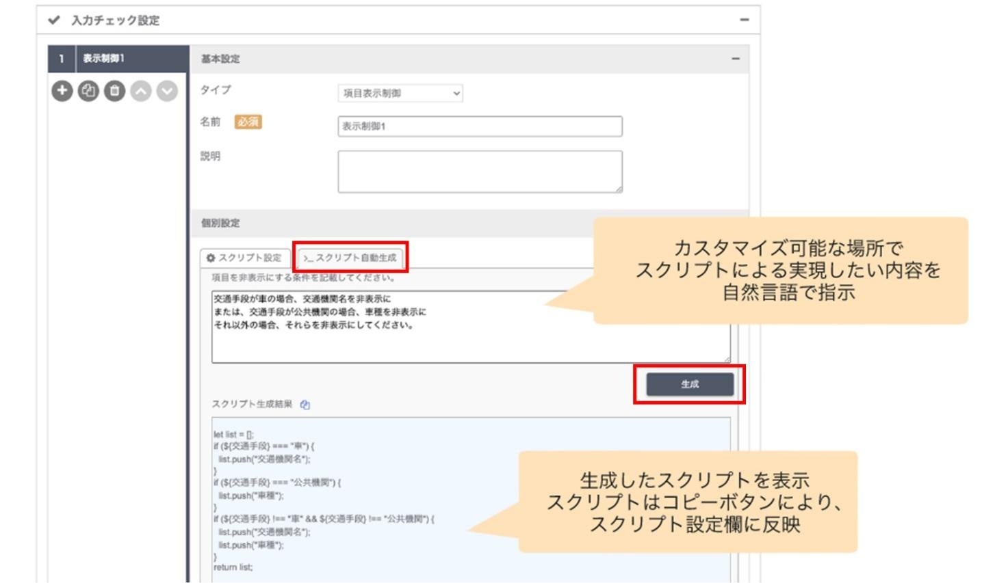
Task: Add a new validation rule with plus icon
Action: [x=61, y=92]
